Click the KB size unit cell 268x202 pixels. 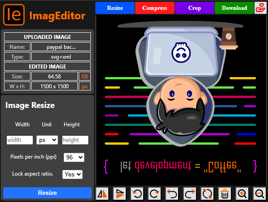tap(85, 76)
